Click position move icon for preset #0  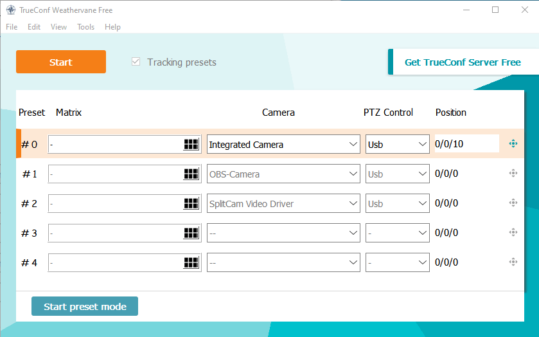tap(513, 143)
